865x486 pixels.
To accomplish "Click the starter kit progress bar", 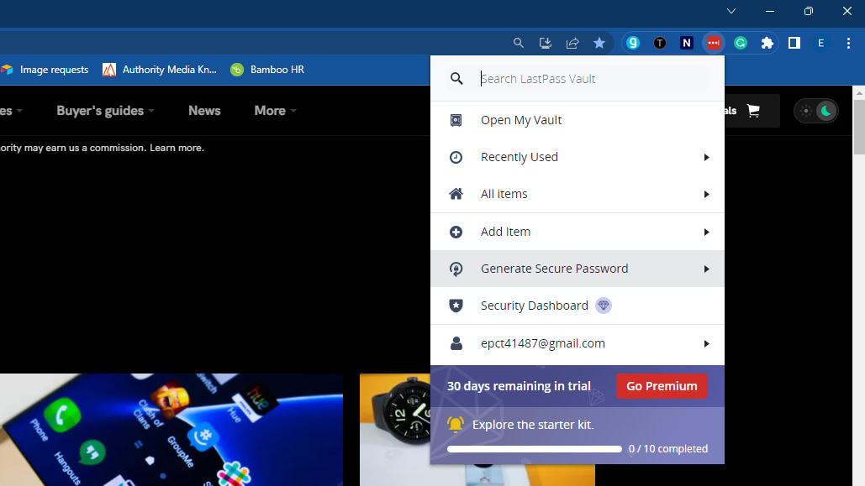I will click(535, 449).
